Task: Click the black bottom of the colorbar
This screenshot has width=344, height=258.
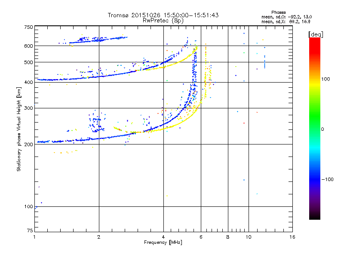Action: coord(315,216)
